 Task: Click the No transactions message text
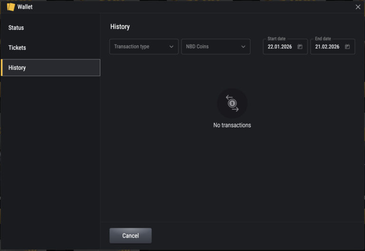pos(232,125)
